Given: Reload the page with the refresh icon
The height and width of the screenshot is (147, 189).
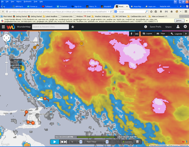Looking at the screenshot, I should pos(111,12).
